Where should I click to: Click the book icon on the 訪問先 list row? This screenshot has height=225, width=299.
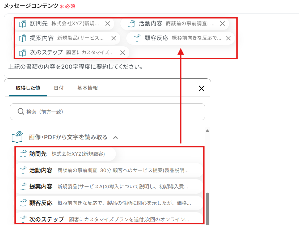23,154
